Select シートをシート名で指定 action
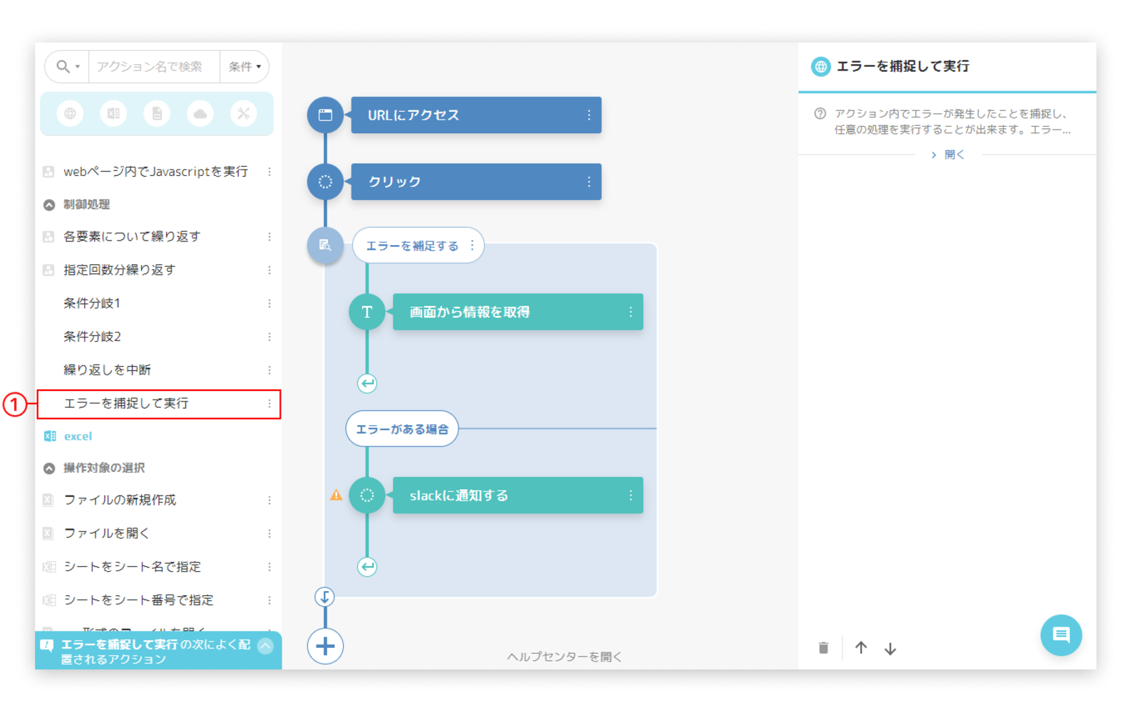1129x712 pixels. (x=133, y=567)
